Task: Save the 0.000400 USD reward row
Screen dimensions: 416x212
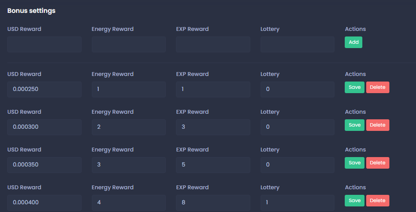Action: pos(355,200)
